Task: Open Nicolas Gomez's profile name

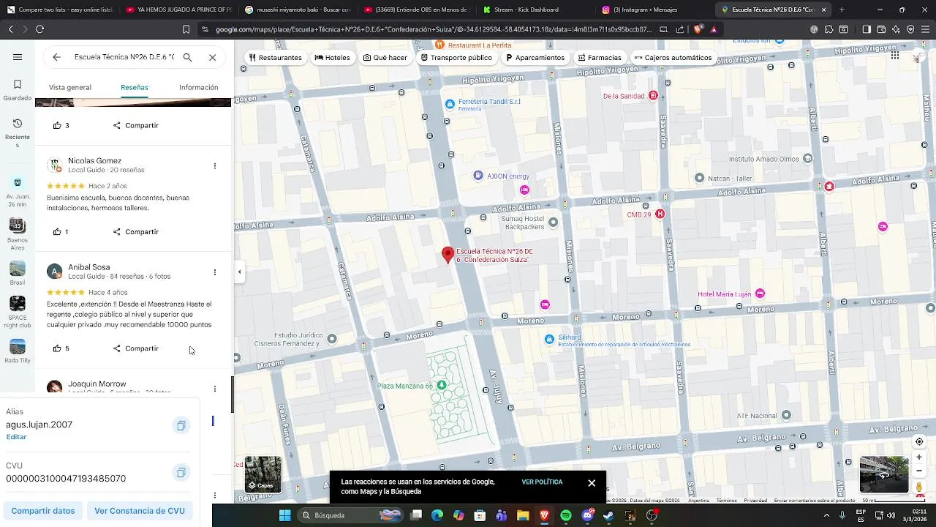Action: pyautogui.click(x=94, y=160)
